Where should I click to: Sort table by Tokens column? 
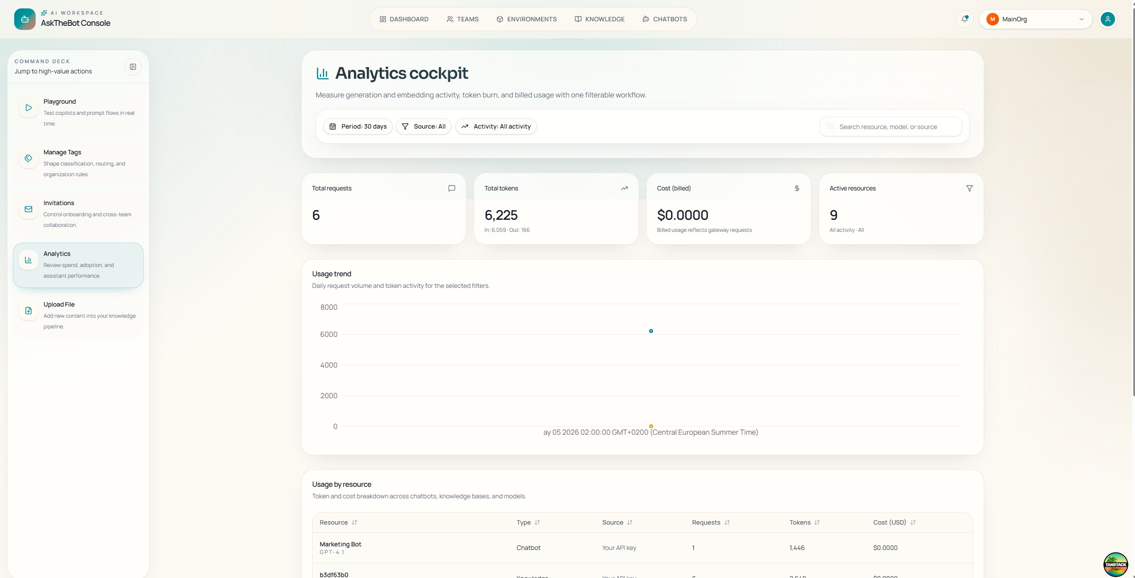(805, 522)
